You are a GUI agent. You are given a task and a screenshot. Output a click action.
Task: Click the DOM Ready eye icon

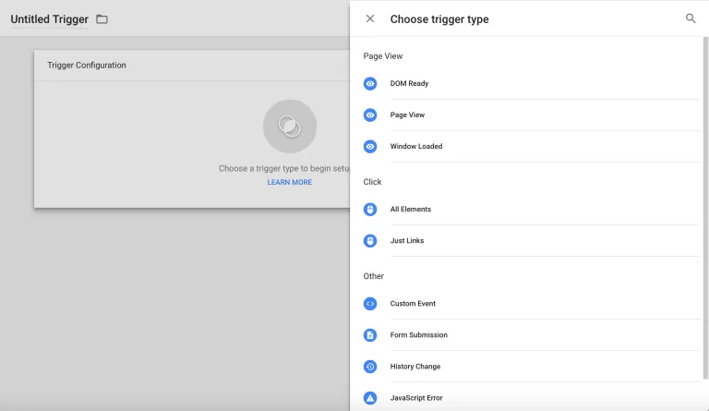point(370,84)
